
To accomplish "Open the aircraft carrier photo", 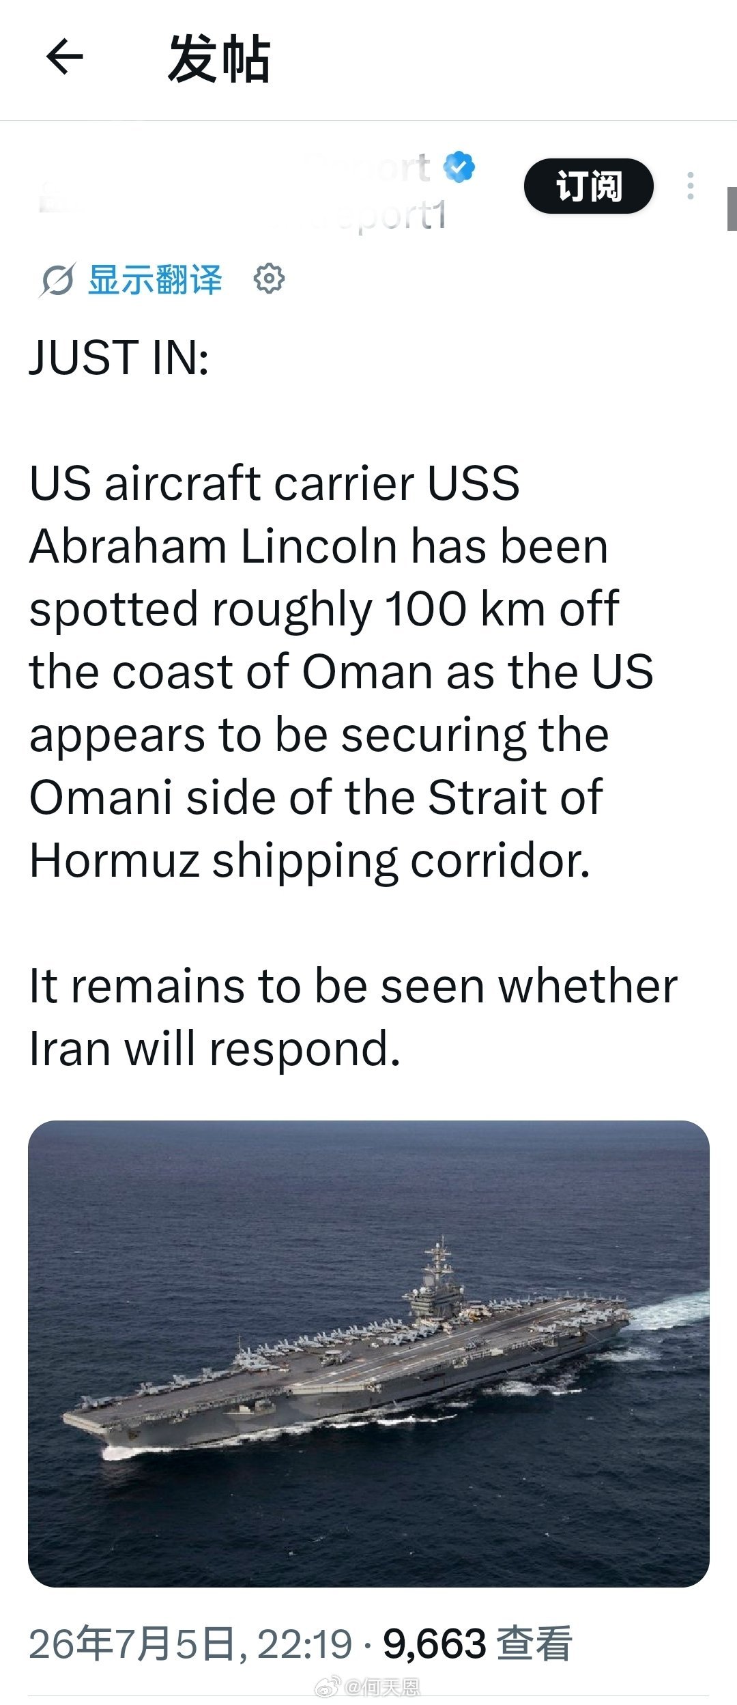I will pos(369,1353).
